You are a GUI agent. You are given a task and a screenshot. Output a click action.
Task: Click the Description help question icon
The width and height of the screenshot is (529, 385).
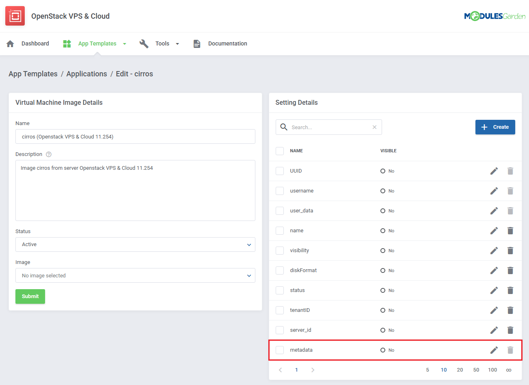pyautogui.click(x=49, y=154)
